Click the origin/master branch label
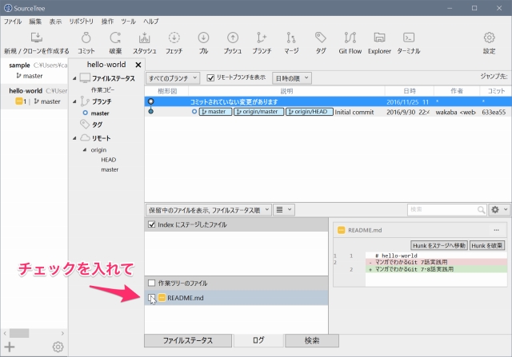Image resolution: width=512 pixels, height=357 pixels. [x=258, y=112]
